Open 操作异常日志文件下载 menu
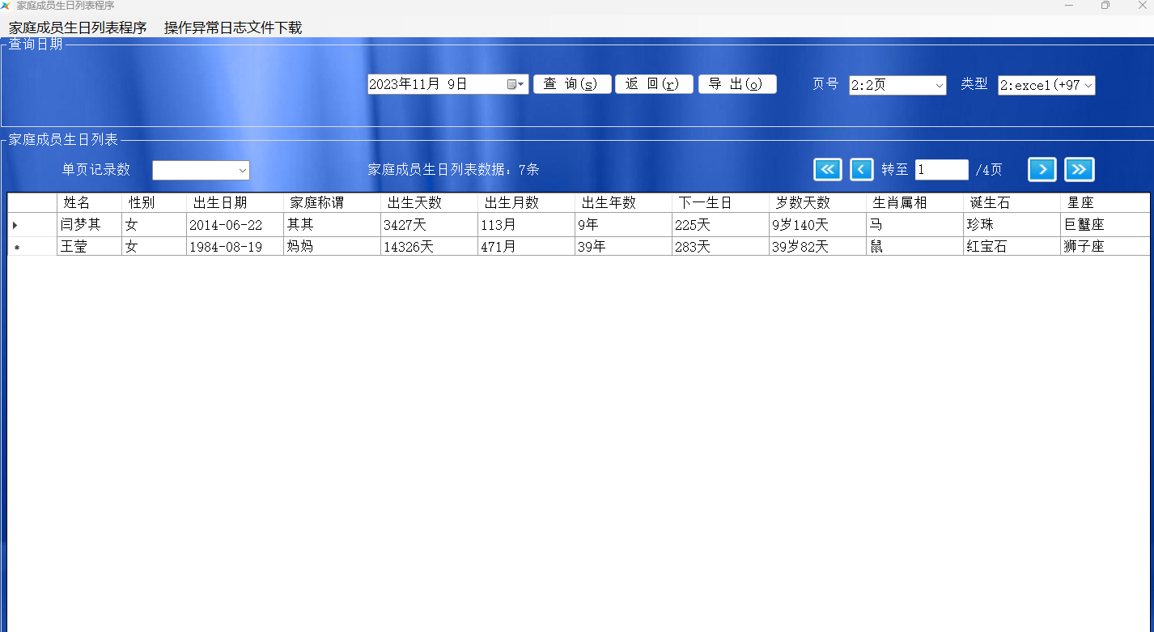Viewport: 1154px width, 632px height. pyautogui.click(x=233, y=28)
